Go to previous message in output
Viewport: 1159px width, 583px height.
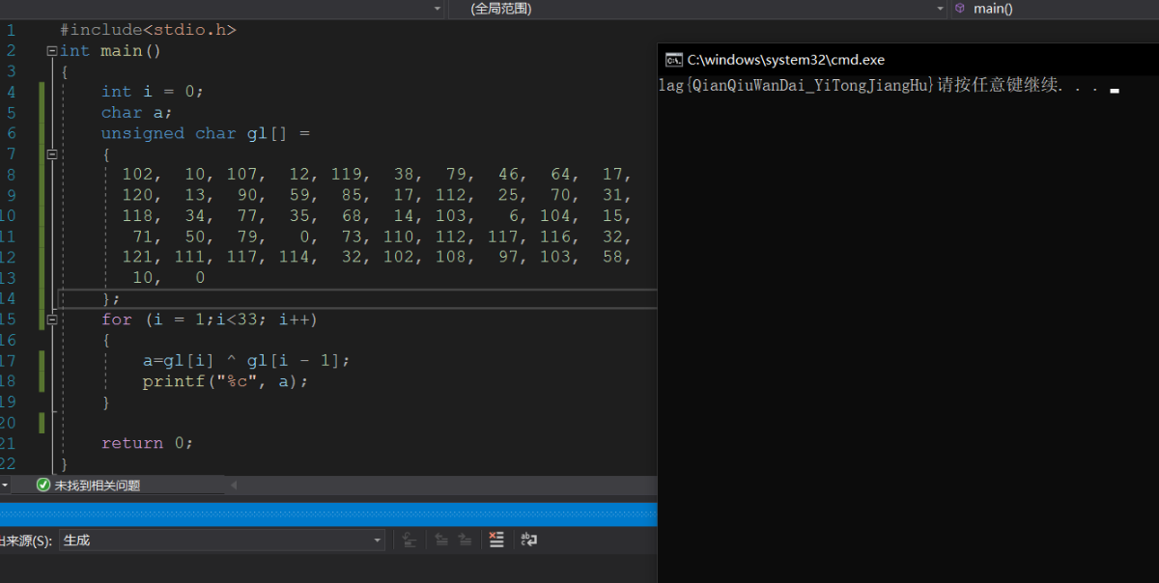pos(441,541)
